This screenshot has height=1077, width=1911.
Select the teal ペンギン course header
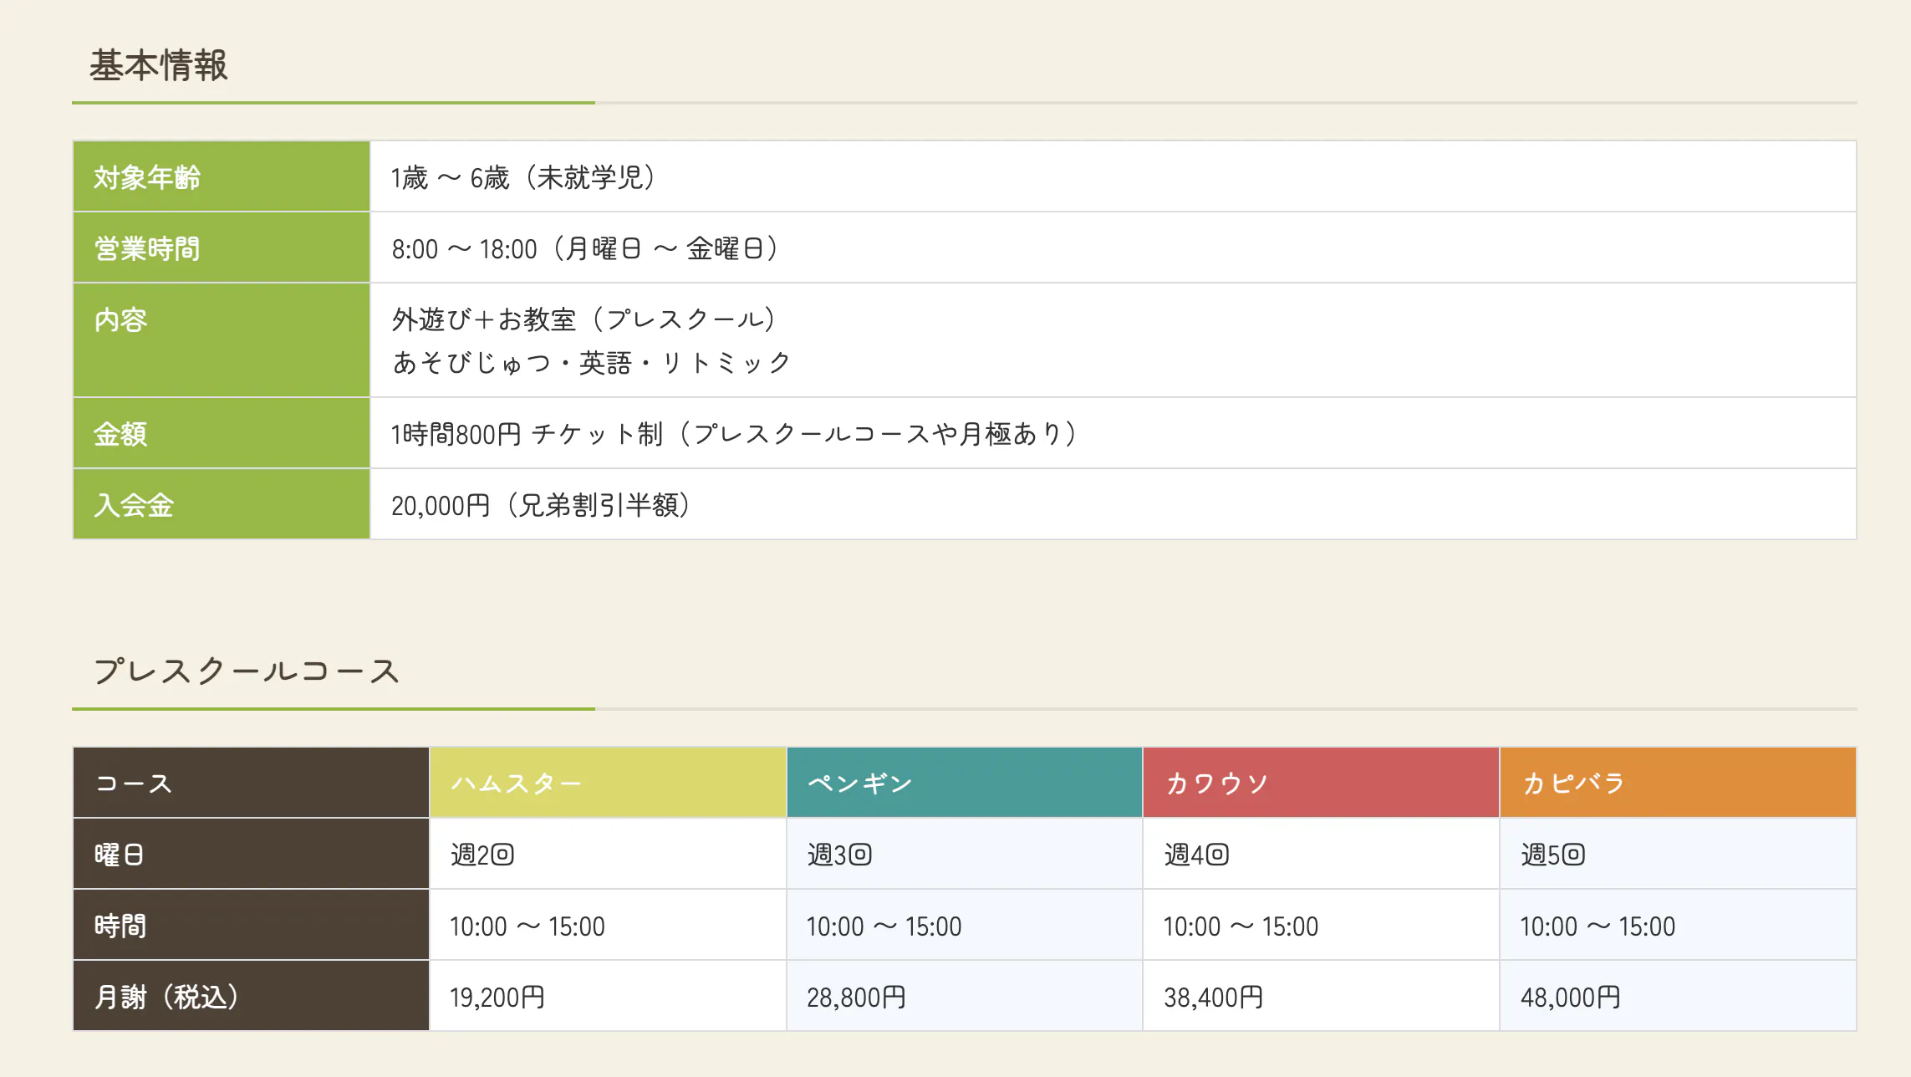[964, 783]
